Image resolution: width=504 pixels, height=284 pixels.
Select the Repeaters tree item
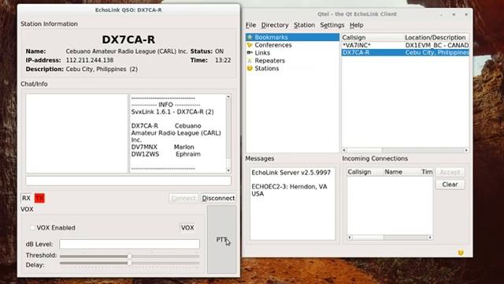pyautogui.click(x=269, y=61)
